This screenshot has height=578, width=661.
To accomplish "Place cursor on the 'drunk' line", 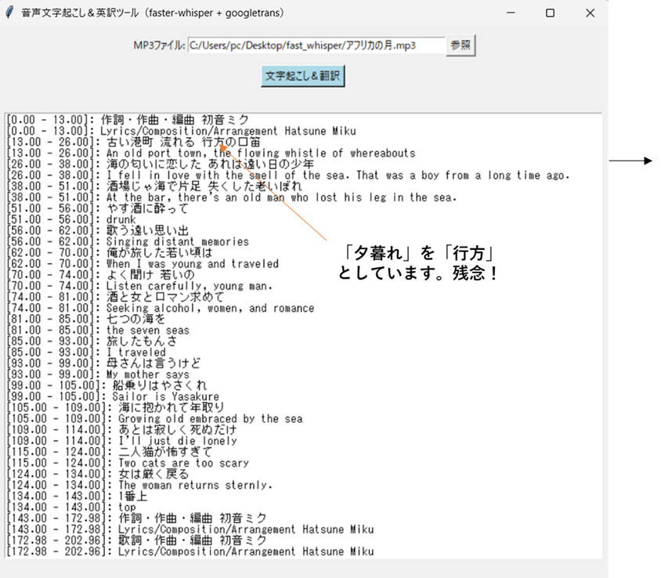I will (121, 220).
